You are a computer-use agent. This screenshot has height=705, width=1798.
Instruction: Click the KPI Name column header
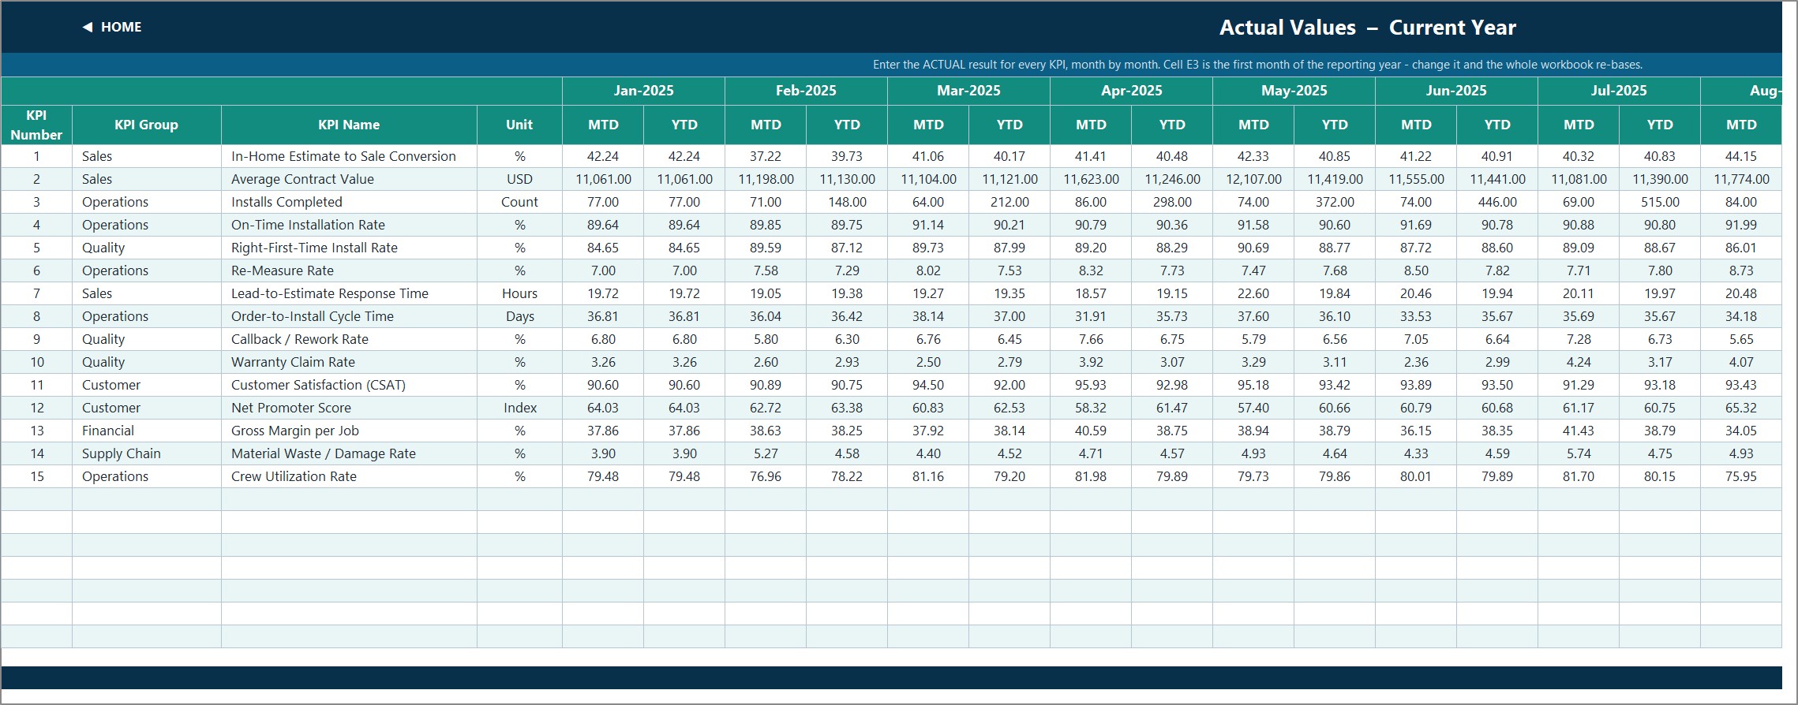(x=349, y=125)
